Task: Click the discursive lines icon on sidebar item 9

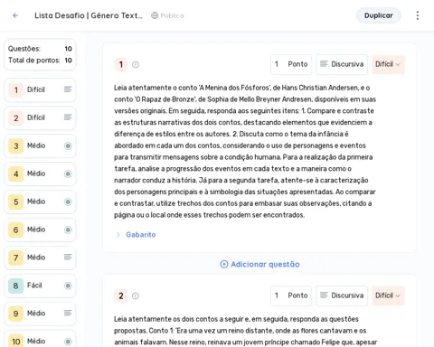Action: (68, 313)
